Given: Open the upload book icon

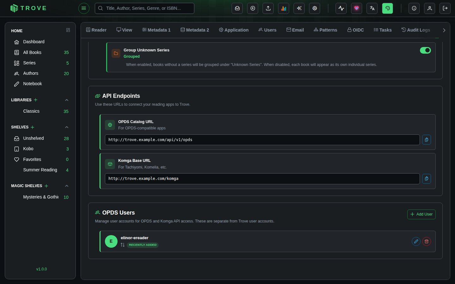Looking at the screenshot, I should point(268,8).
